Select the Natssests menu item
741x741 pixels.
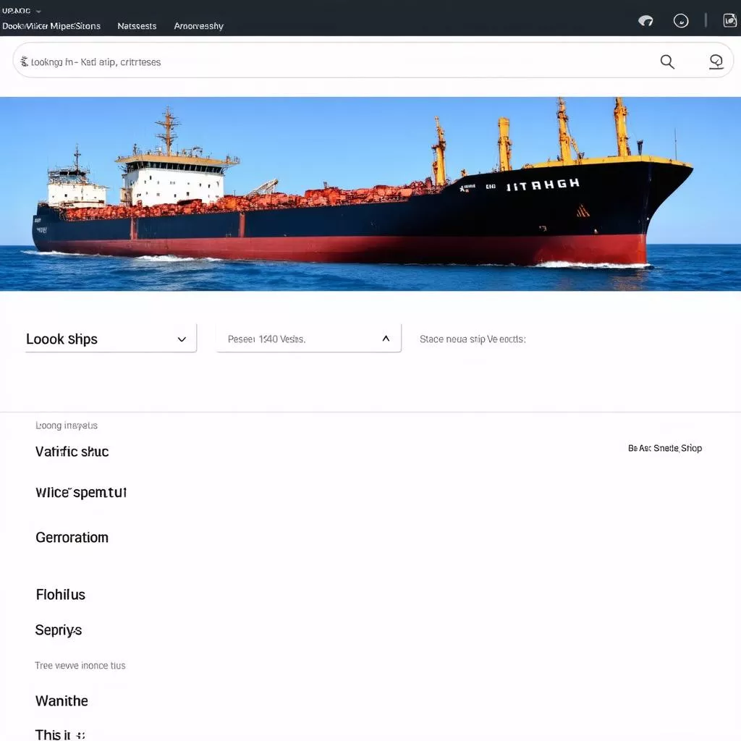click(137, 26)
